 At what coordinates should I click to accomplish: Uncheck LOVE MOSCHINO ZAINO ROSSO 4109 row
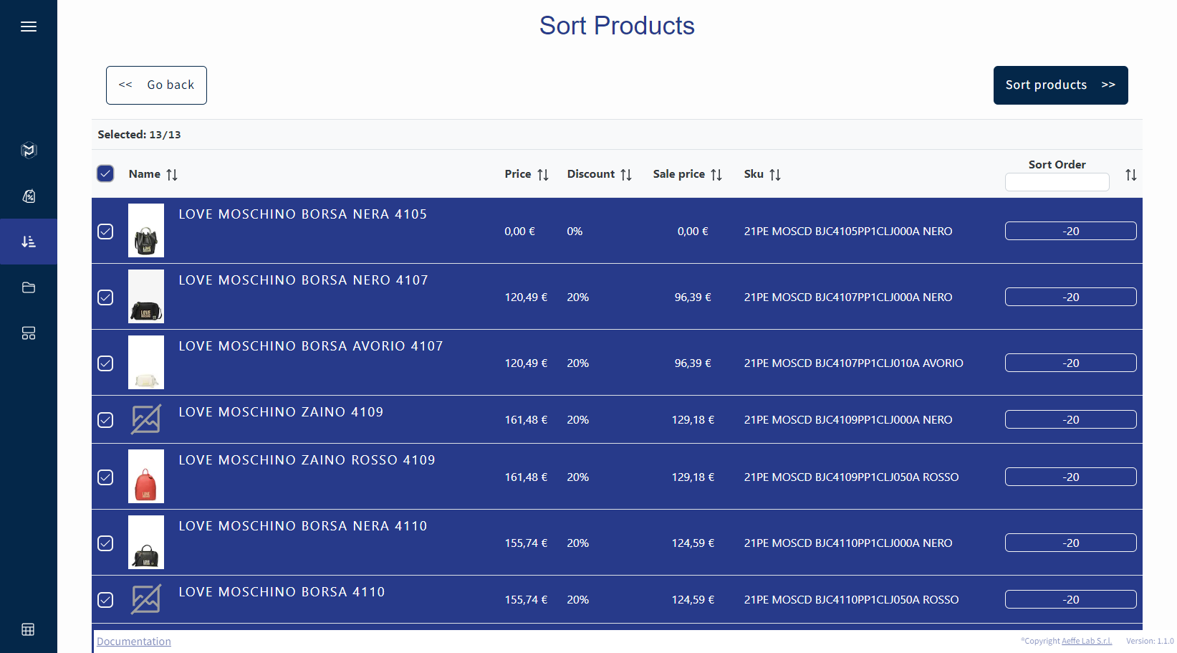[x=105, y=477]
